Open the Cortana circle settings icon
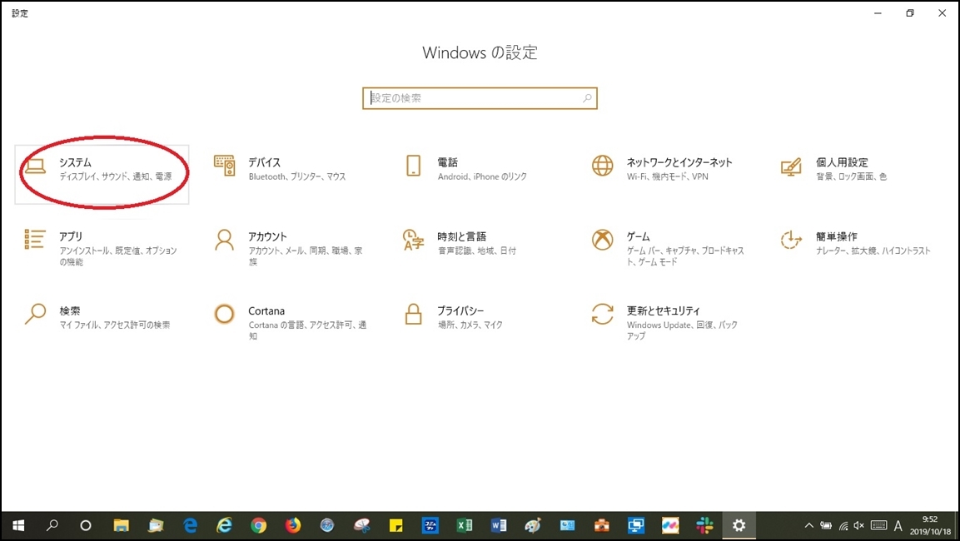 tap(224, 314)
